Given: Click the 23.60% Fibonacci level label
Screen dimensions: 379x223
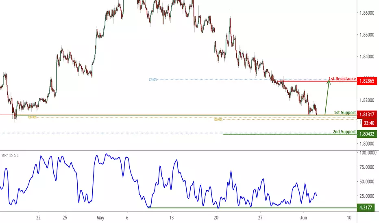Looking at the screenshot, I should [153, 79].
